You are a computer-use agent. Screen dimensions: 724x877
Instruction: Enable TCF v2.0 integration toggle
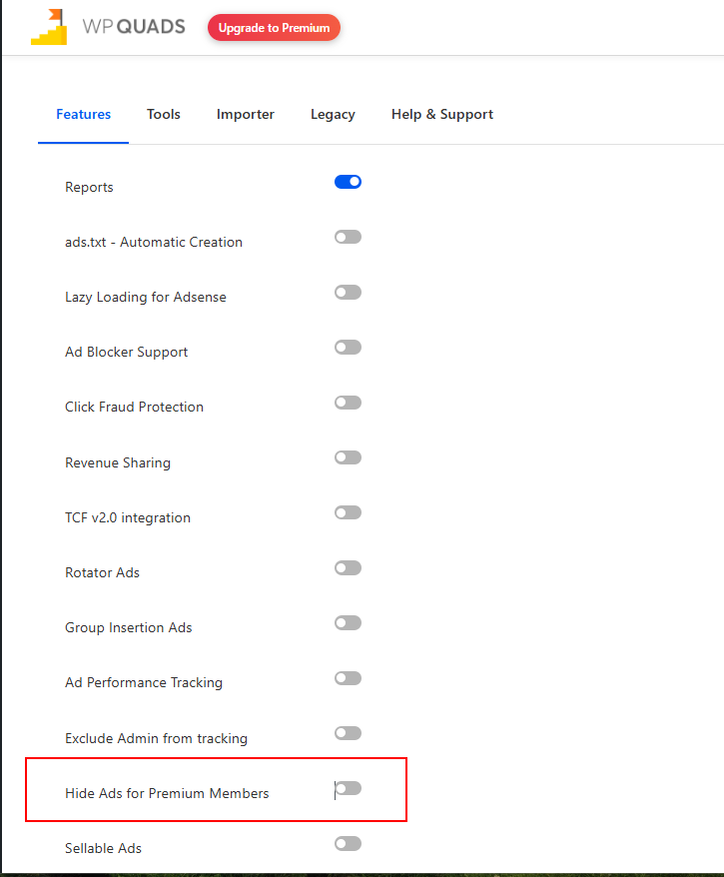[348, 512]
